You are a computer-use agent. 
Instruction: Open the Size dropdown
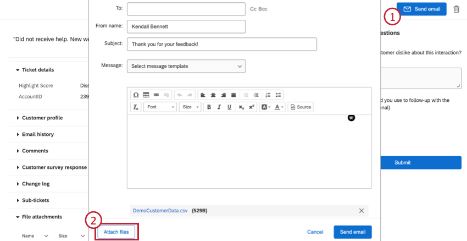[x=190, y=107]
